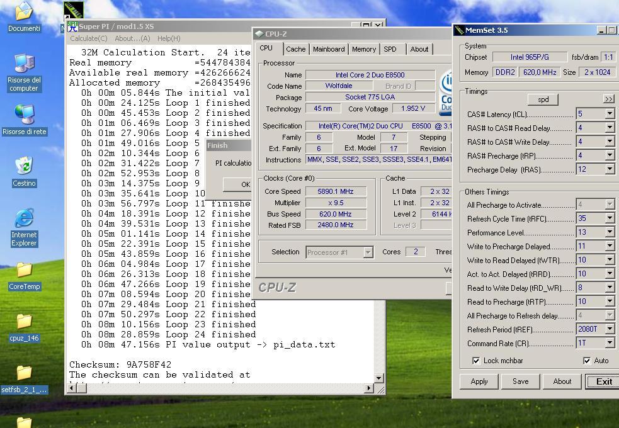Switch to the Memory tab in CPU-Z

363,49
